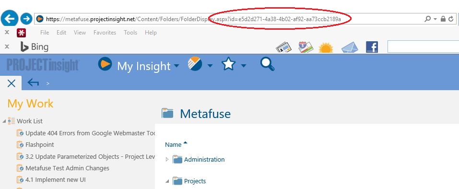Screen dimensions: 459x189
Task: Click the breadcrumb chevron in navigation strip
Action: tap(47, 83)
